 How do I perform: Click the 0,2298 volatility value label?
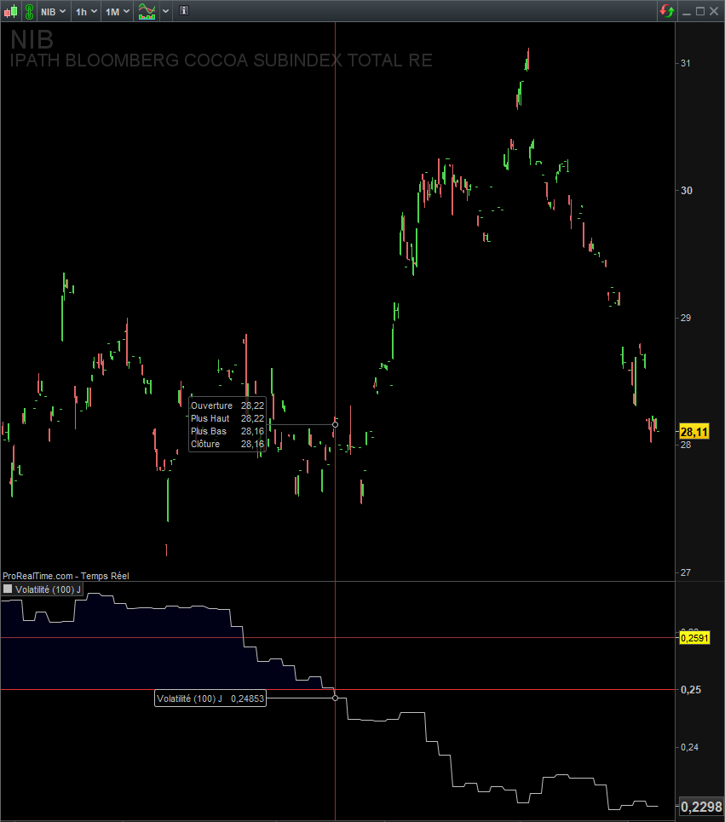(x=701, y=807)
